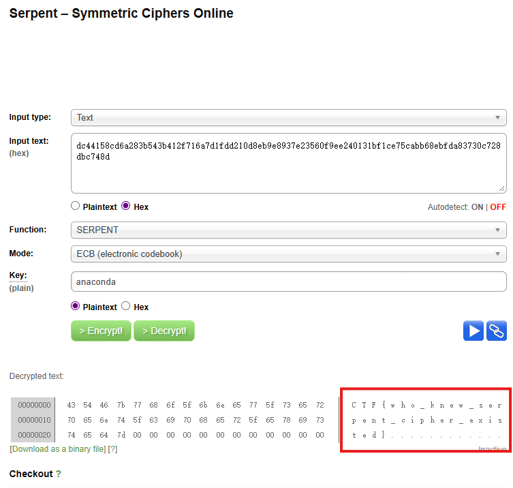
Task: Select Plaintext radio for input text
Action: coord(75,206)
